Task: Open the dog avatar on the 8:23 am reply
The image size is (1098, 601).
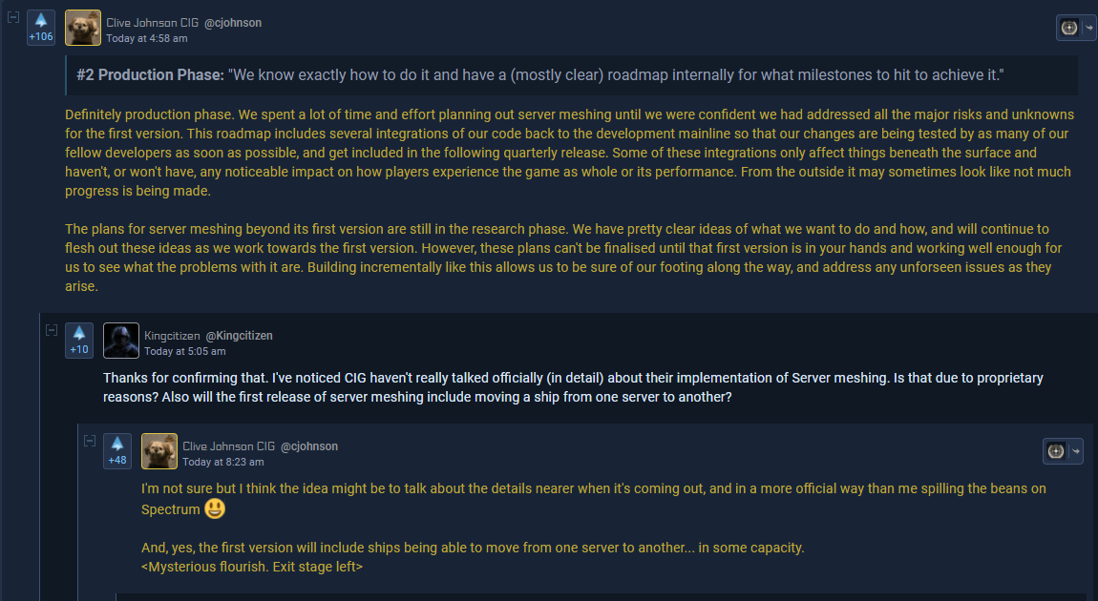Action: pyautogui.click(x=159, y=451)
